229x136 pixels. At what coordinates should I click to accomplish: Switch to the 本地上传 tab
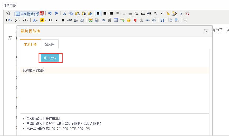pyautogui.click(x=30, y=44)
